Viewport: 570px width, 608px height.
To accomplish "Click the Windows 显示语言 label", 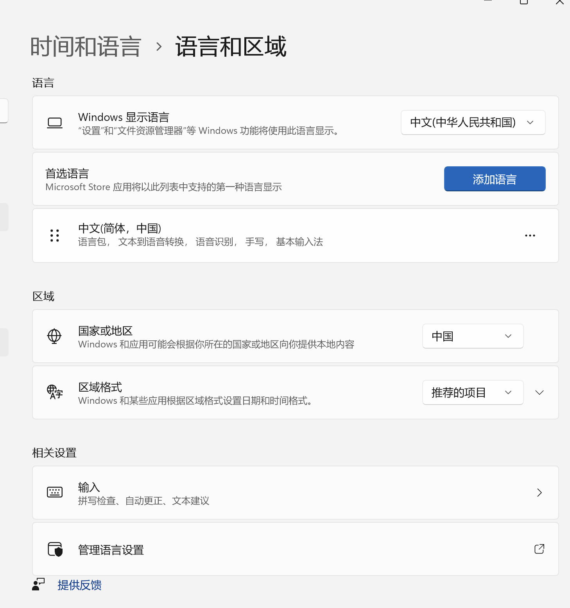I will (x=124, y=117).
